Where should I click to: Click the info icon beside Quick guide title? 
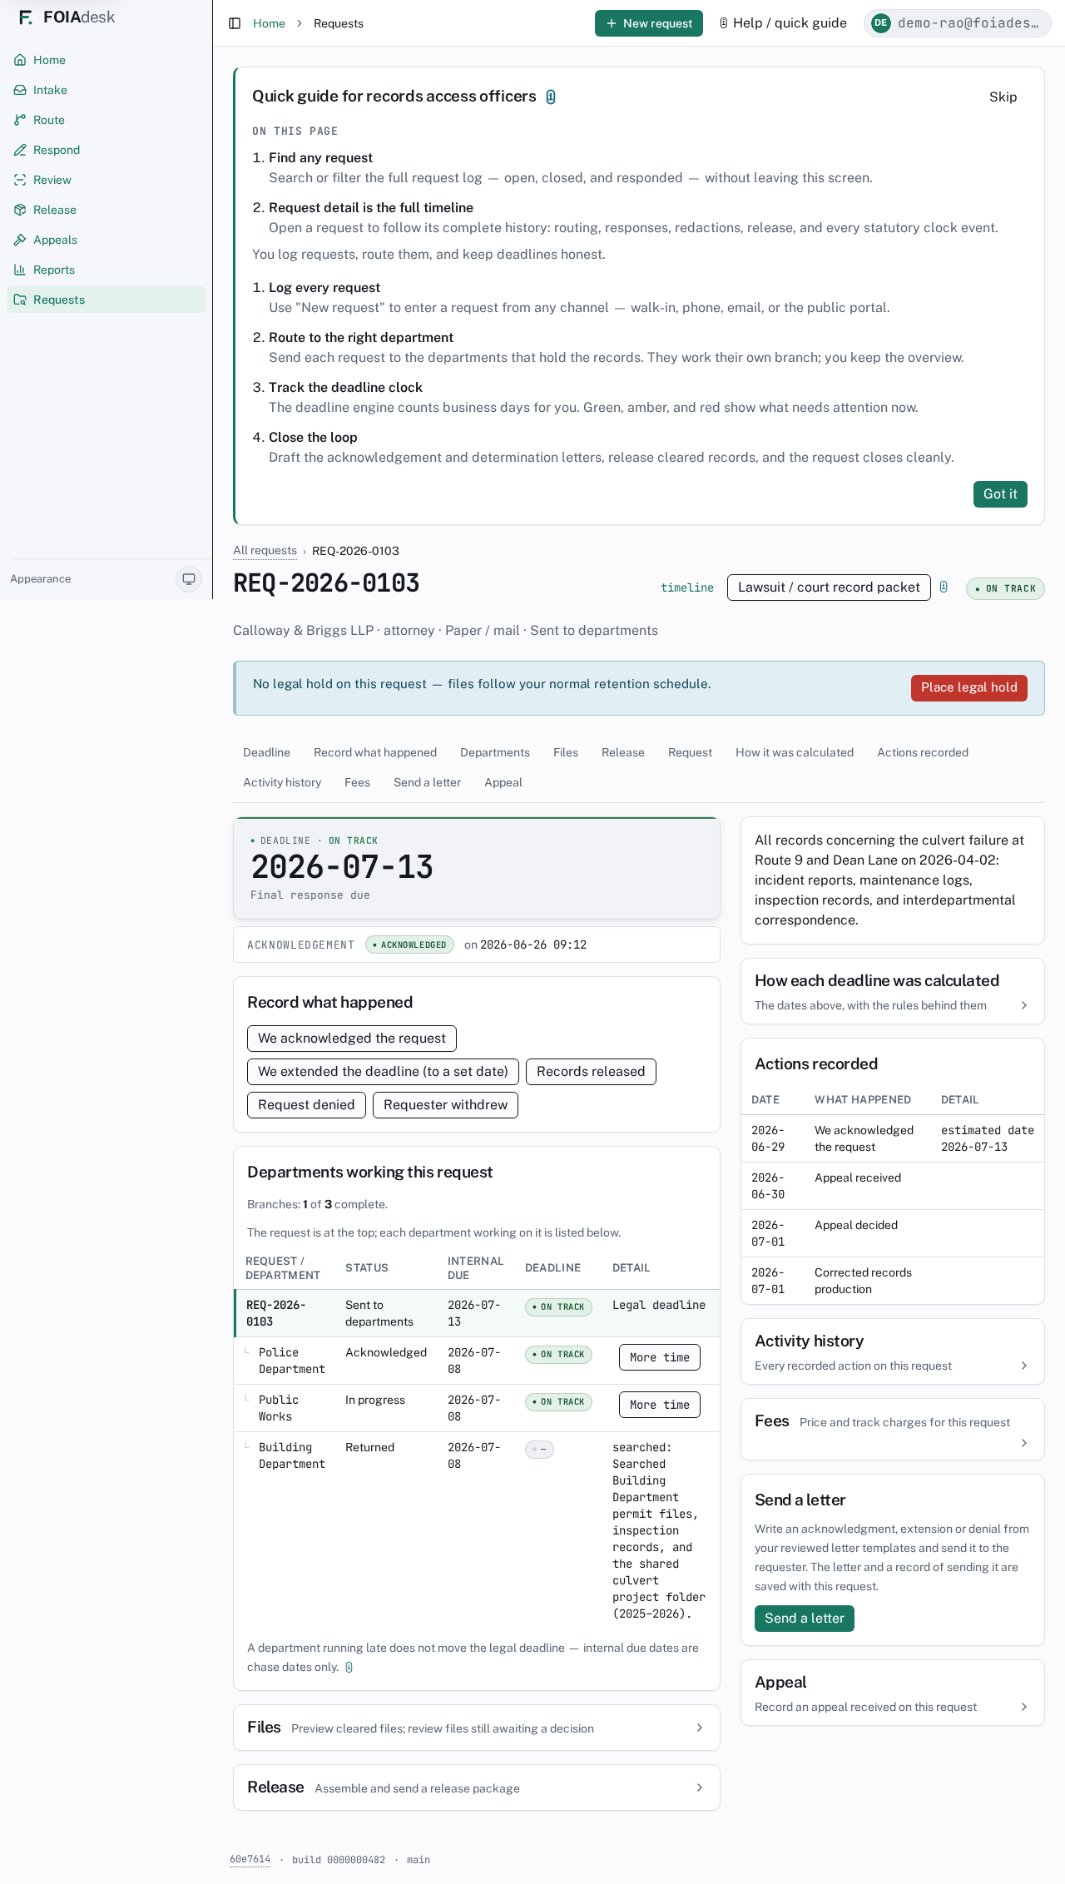pyautogui.click(x=551, y=97)
